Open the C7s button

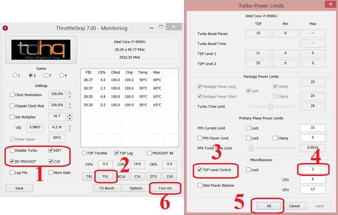(x=137, y=176)
